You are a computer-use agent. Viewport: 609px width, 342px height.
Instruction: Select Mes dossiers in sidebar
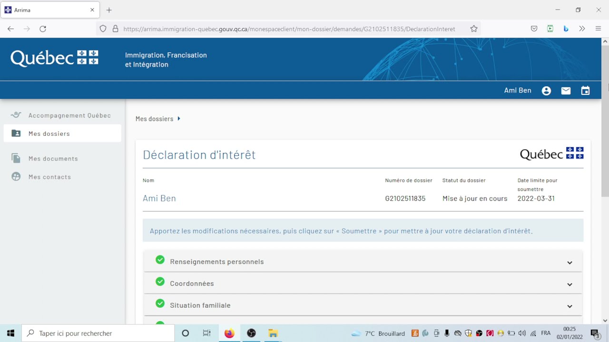pos(62,133)
